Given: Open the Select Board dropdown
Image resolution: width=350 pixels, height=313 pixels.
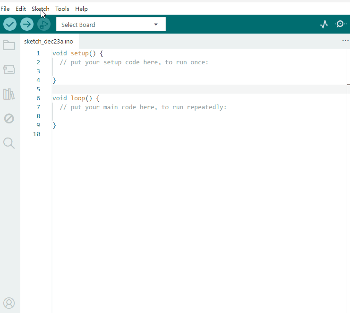Looking at the screenshot, I should coord(111,24).
